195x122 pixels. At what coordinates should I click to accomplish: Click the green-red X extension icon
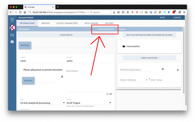(160, 12)
